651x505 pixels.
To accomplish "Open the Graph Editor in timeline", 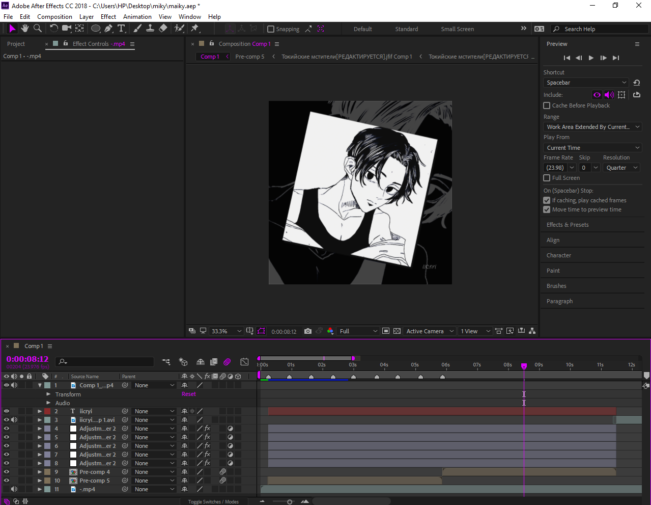I will click(244, 362).
